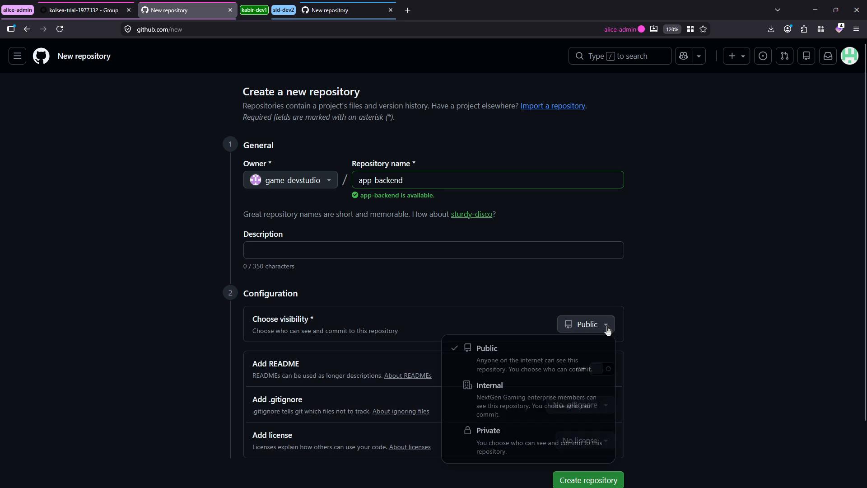
Task: Follow the Import a repository link
Action: point(553,106)
